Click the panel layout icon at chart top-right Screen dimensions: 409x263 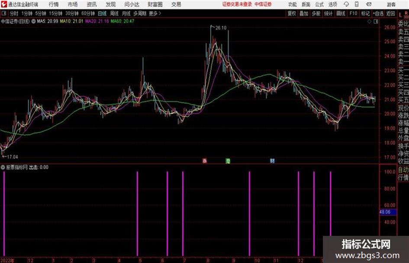[376, 22]
